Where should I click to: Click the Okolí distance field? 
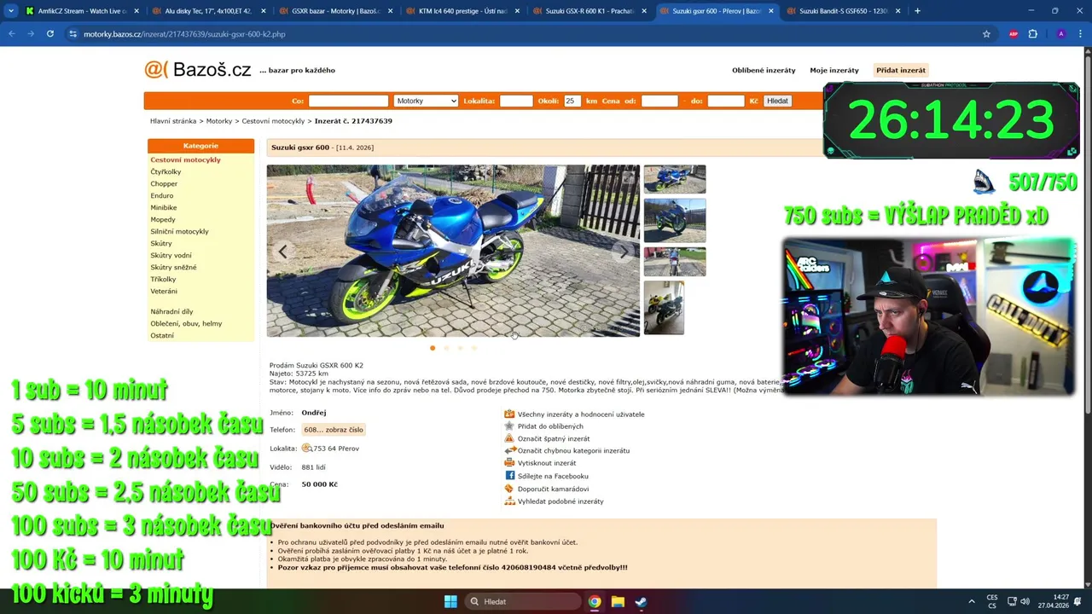(x=572, y=101)
